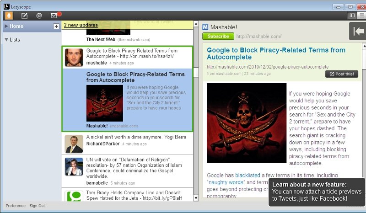The height and width of the screenshot is (213, 366).
Task: Collapse article panel with arrow button
Action: tap(358, 31)
